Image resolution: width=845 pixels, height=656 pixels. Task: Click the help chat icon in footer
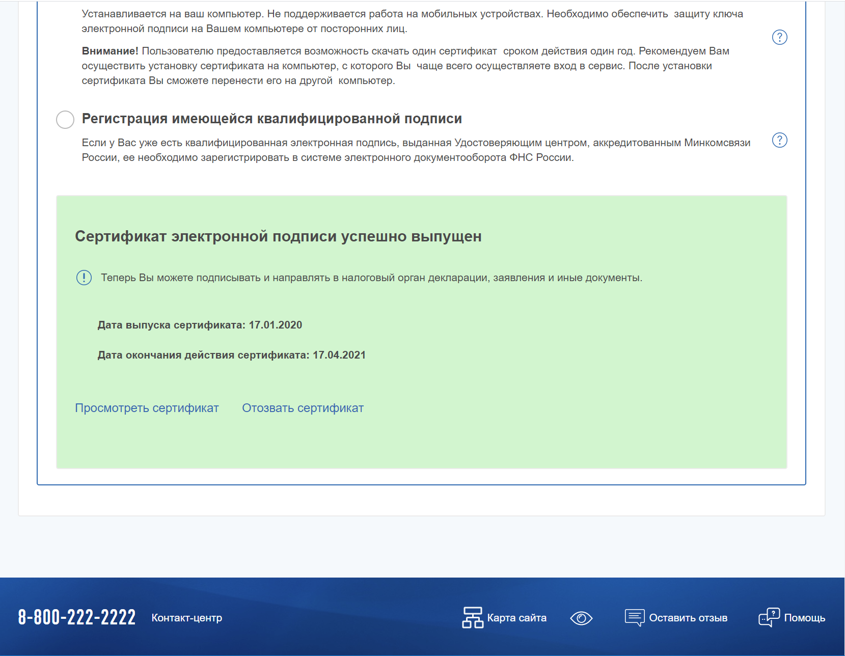point(769,617)
